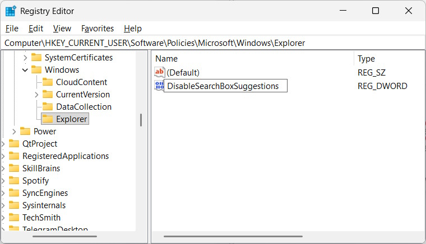
Task: Click the Registry Editor app icon in title bar
Action: 11,11
